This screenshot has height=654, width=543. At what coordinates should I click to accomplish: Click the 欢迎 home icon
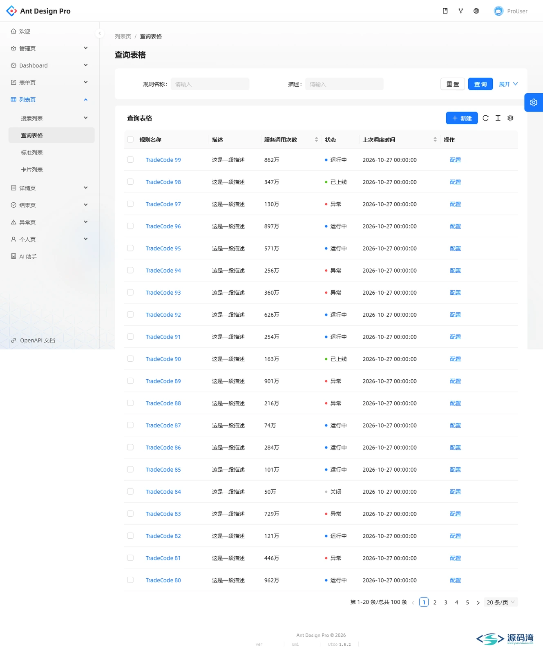click(x=13, y=31)
